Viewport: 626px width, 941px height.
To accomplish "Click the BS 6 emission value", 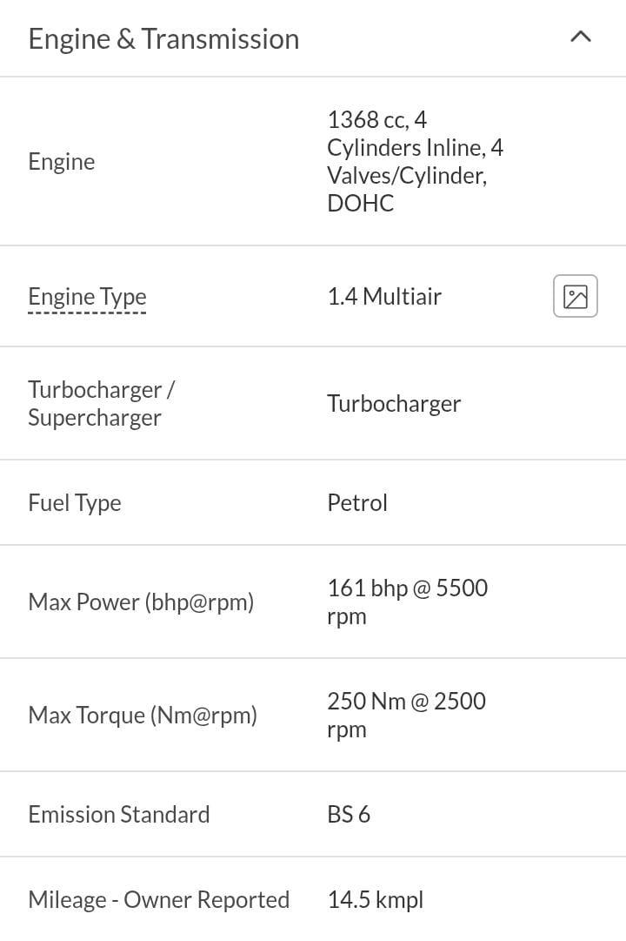I will pos(349,815).
